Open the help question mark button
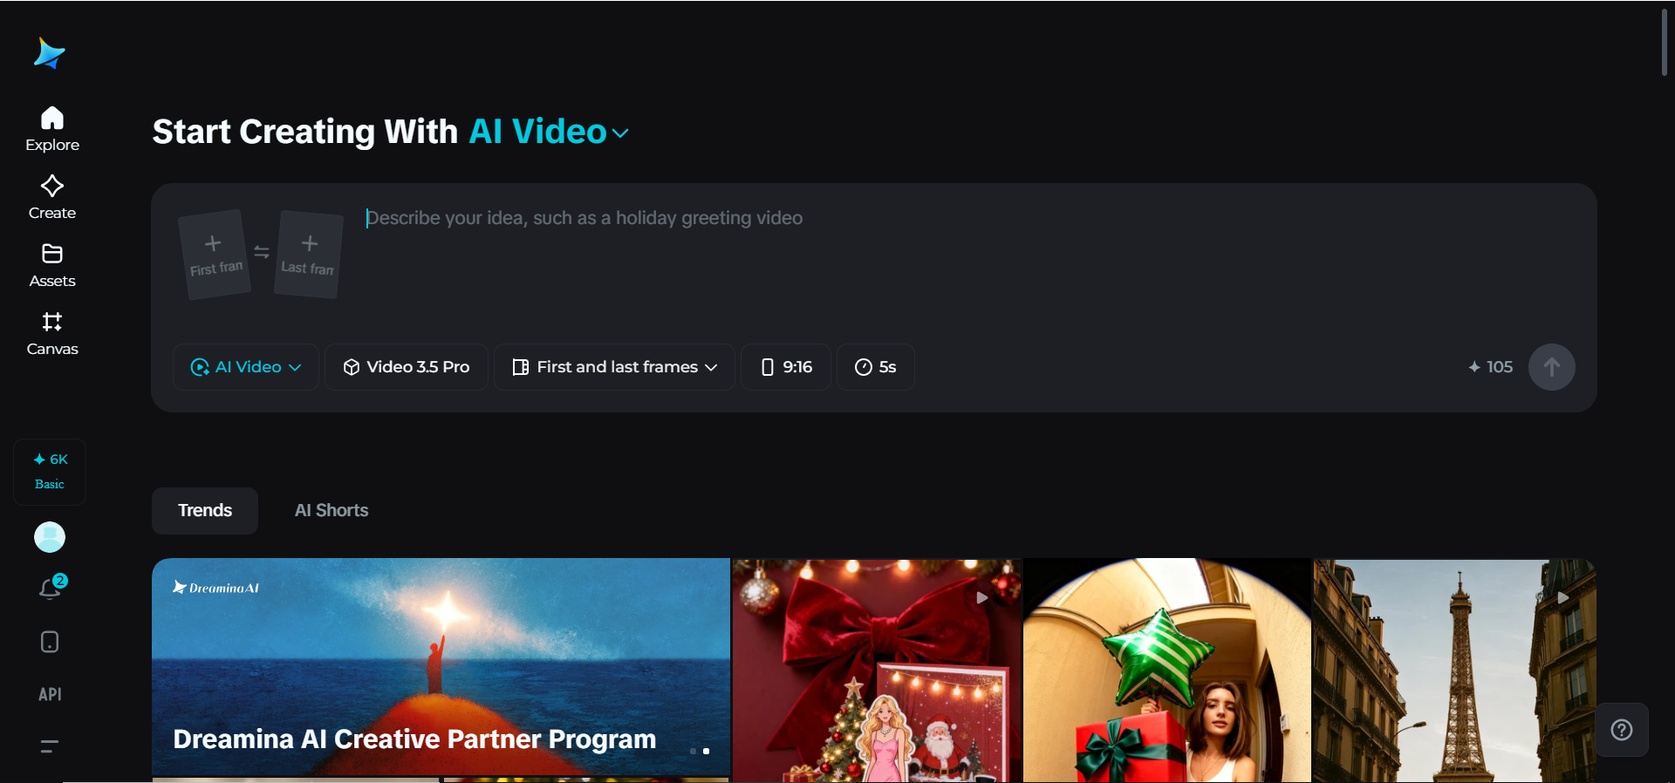Viewport: 1675px width, 783px height. 1622,730
